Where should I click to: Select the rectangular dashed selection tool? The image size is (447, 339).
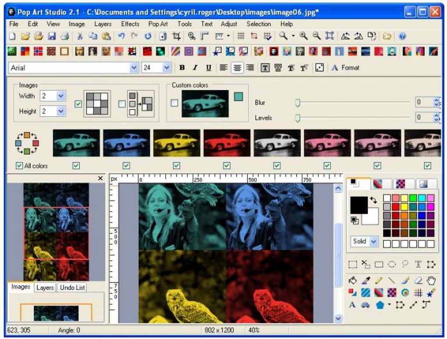[x=353, y=265]
